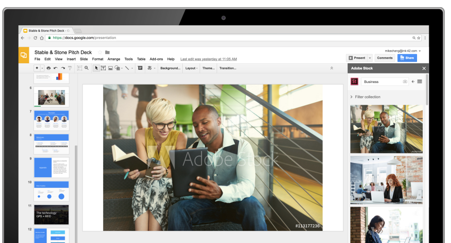Viewport: 451px width, 243px height.
Task: Reload the page in the browser
Action: click(x=35, y=37)
